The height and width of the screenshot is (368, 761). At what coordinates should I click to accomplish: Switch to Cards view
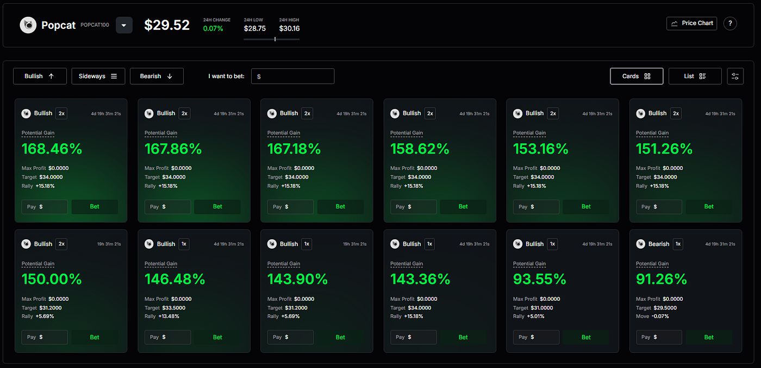click(637, 76)
